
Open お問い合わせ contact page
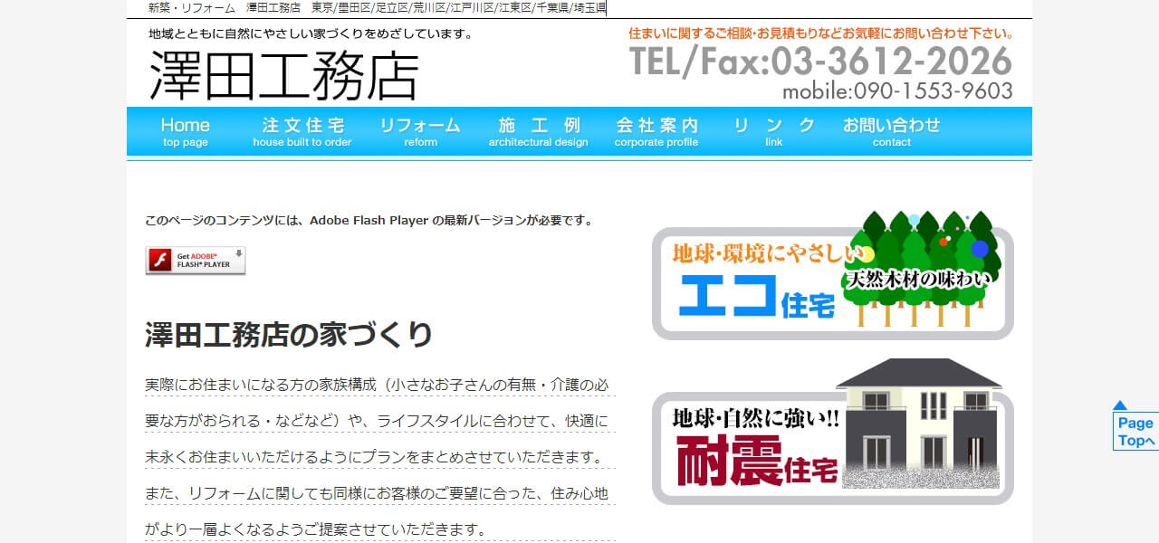[x=891, y=132]
